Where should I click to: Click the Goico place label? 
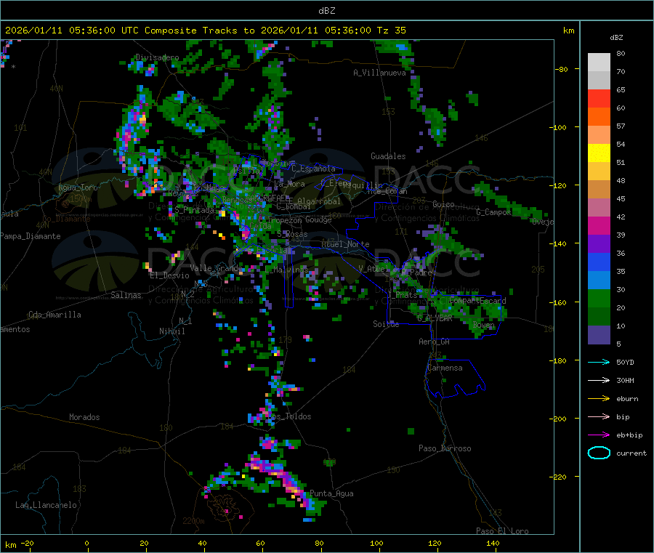443,205
